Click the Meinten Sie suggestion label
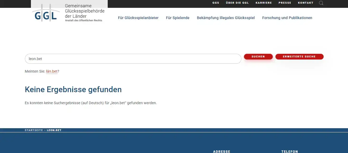Image resolution: width=348 pixels, height=153 pixels. pos(35,71)
